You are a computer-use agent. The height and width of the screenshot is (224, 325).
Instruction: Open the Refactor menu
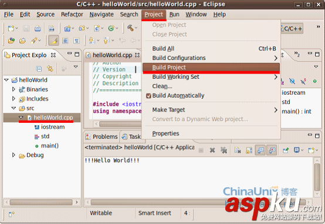tap(72, 14)
